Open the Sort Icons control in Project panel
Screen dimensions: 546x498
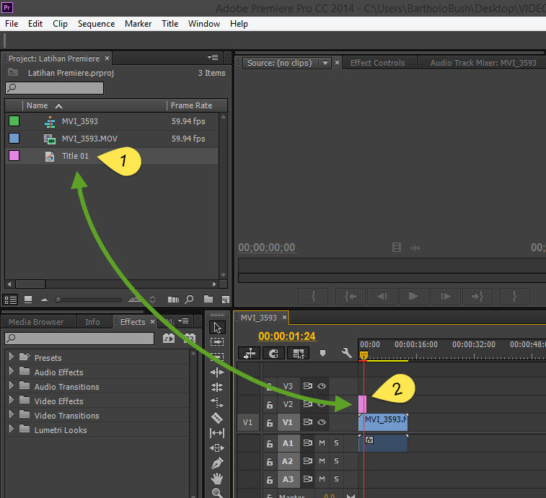(x=152, y=300)
